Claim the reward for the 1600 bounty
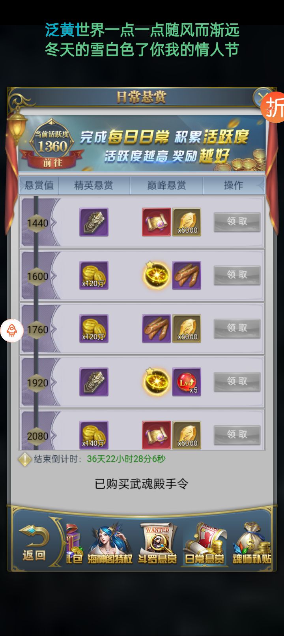 (x=237, y=275)
